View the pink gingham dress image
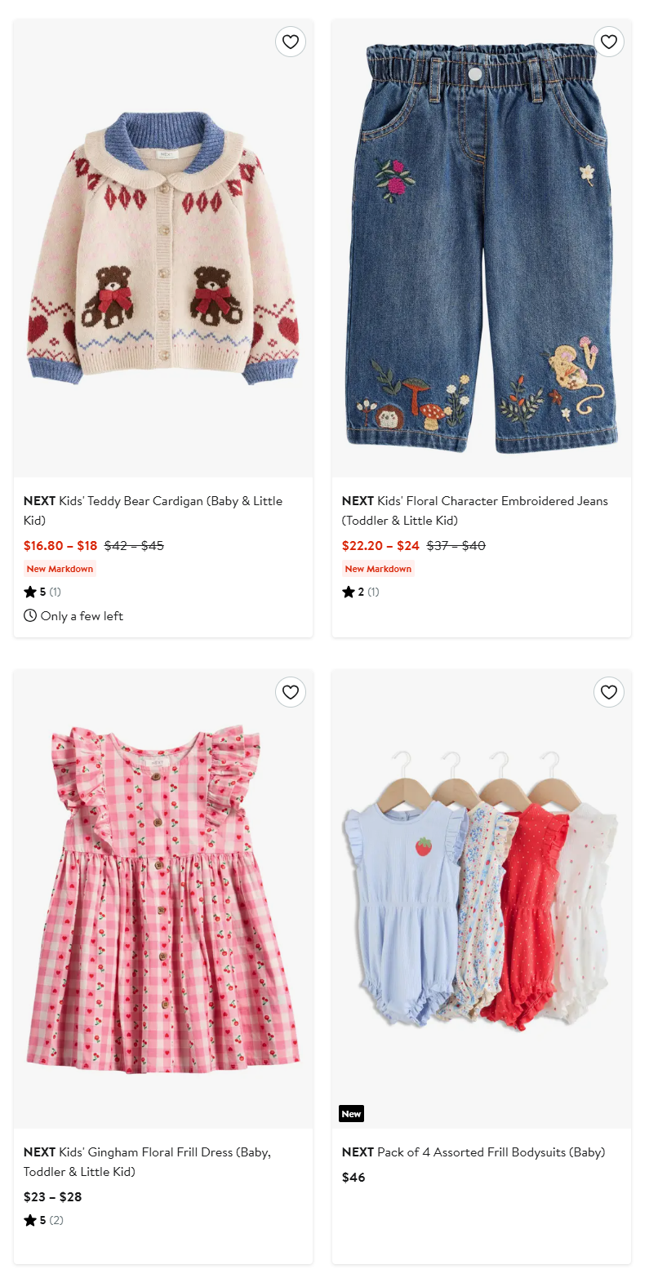Image resolution: width=649 pixels, height=1278 pixels. [x=163, y=899]
